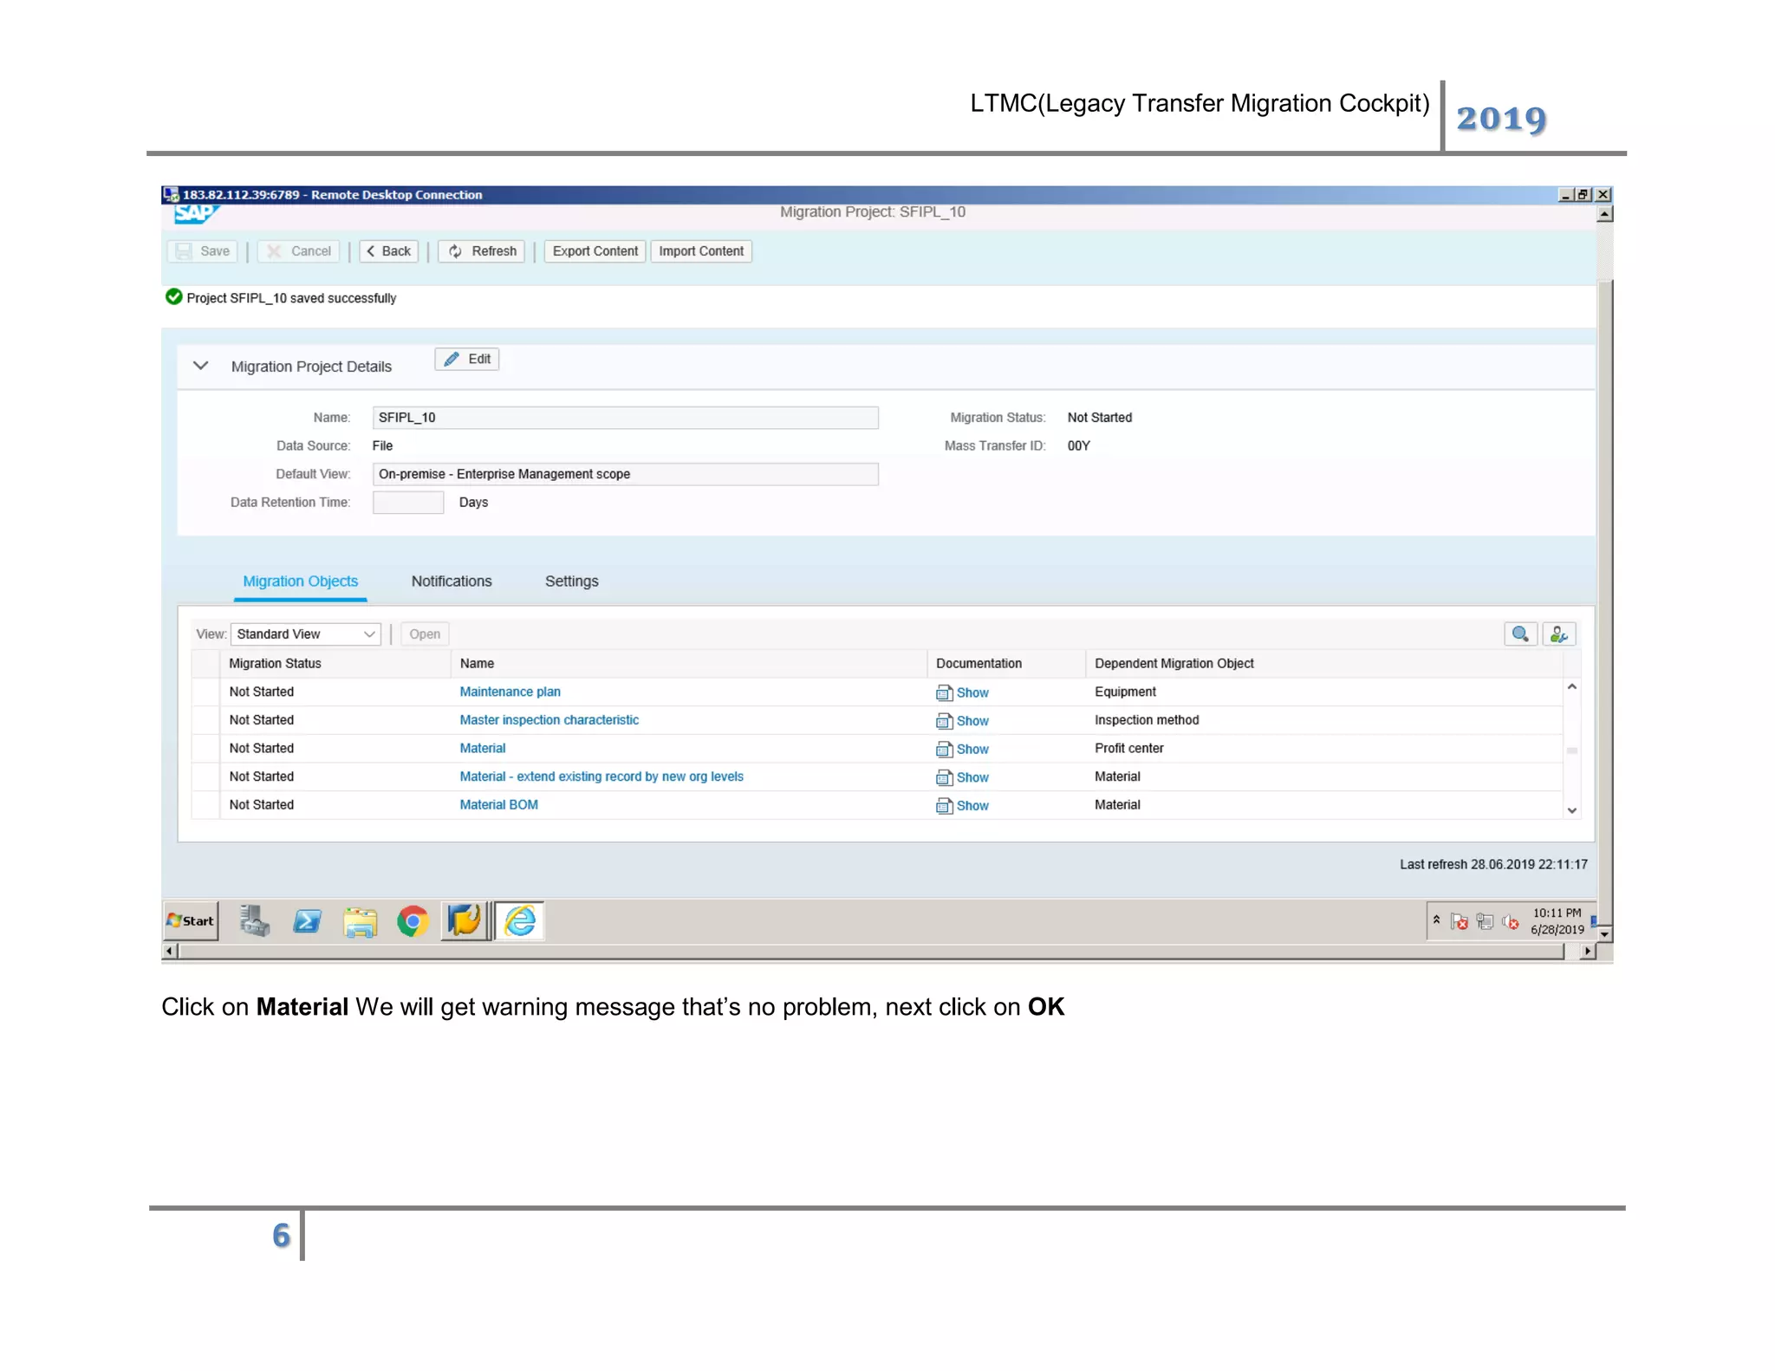Viewport: 1775px width, 1371px height.
Task: Click the search magnifier icon in table toolbar
Action: tap(1519, 634)
